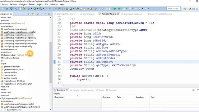
Task: Collapse the constructor fold on line 35
Action: (x=62, y=76)
